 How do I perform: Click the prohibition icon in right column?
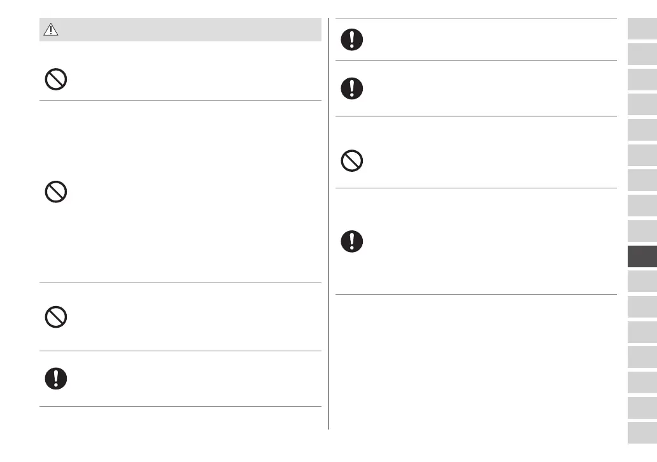click(x=351, y=161)
